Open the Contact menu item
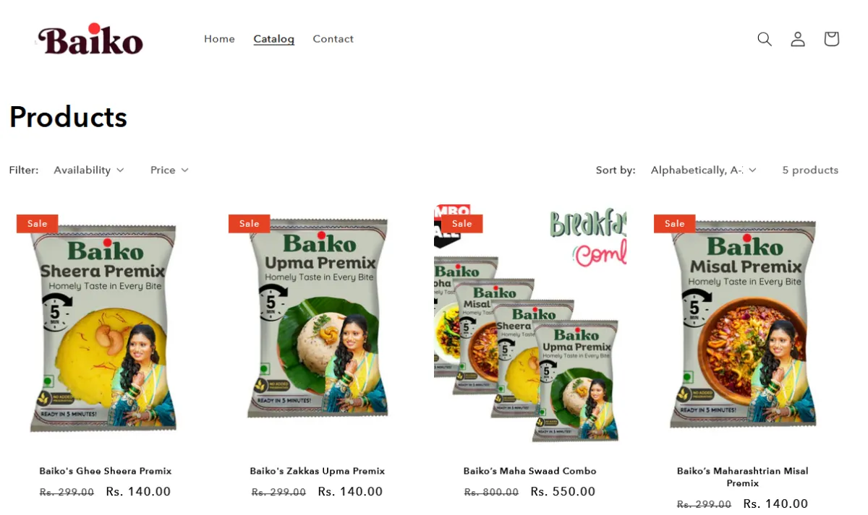Screen dimensions: 868x515 (x=333, y=39)
